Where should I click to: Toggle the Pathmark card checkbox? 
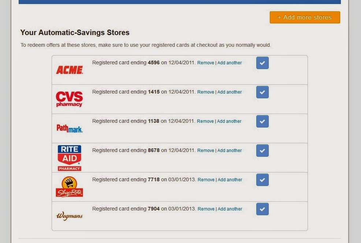point(263,121)
